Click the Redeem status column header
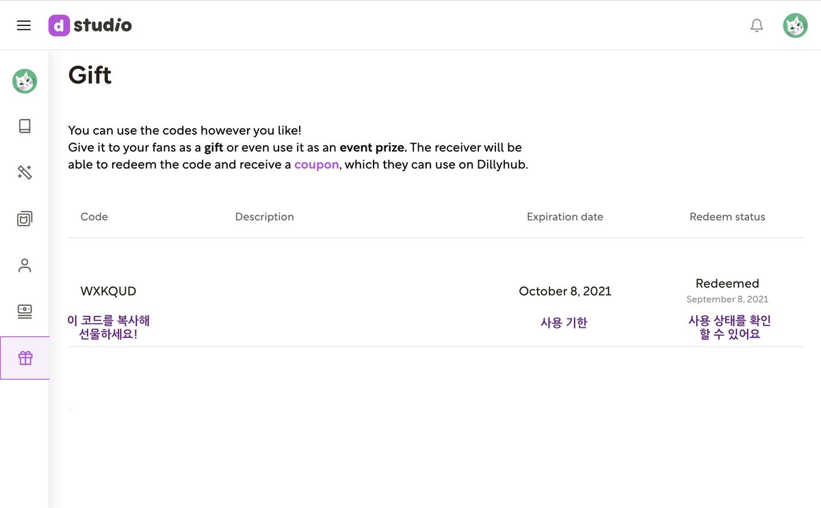The image size is (821, 508). pos(727,216)
